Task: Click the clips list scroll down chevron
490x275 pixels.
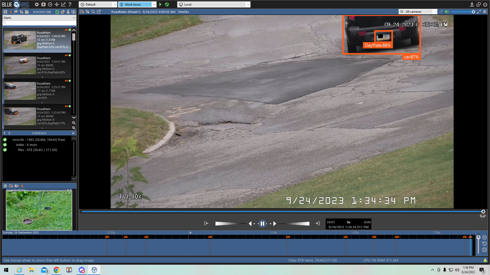Action: (x=74, y=118)
